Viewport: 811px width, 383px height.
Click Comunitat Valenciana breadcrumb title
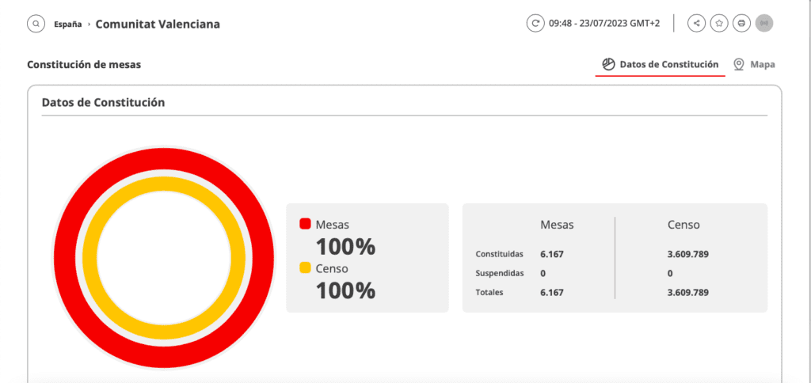(x=158, y=24)
